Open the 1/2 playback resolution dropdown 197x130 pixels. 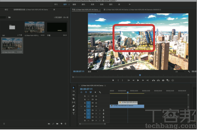[x=180, y=71]
